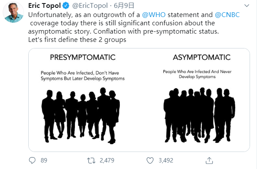This screenshot has height=169, width=257.
Task: Open Eric Topol's profile avatar photo
Action: tap(13, 13)
